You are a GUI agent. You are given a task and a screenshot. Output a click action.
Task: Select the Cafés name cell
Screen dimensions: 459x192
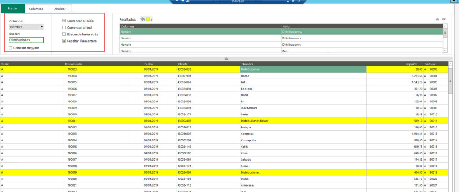[303, 147]
